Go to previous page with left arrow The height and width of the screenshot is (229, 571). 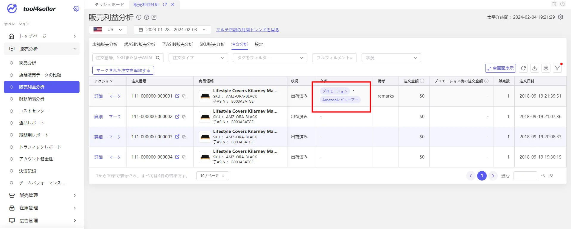(471, 176)
